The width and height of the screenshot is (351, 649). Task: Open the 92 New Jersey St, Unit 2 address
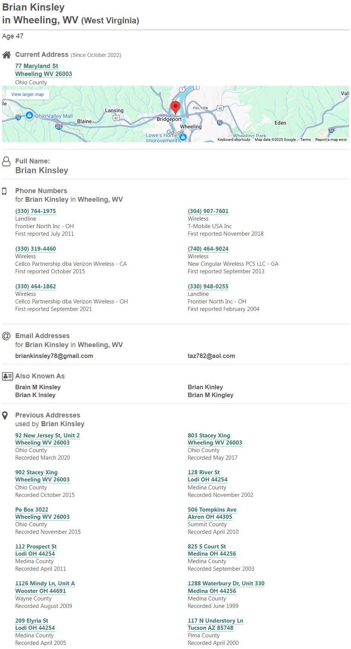[47, 436]
